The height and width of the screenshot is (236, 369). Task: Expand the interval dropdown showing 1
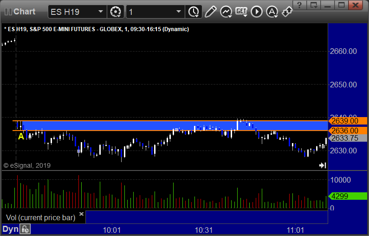click(x=179, y=11)
